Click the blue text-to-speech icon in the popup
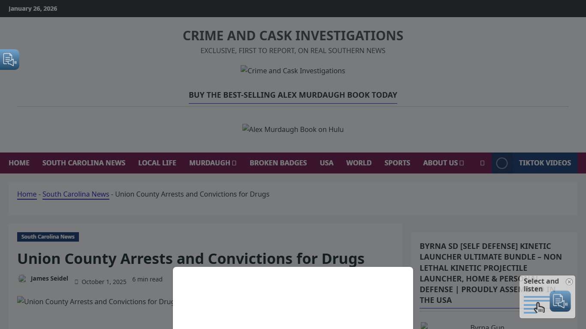 pyautogui.click(x=560, y=302)
